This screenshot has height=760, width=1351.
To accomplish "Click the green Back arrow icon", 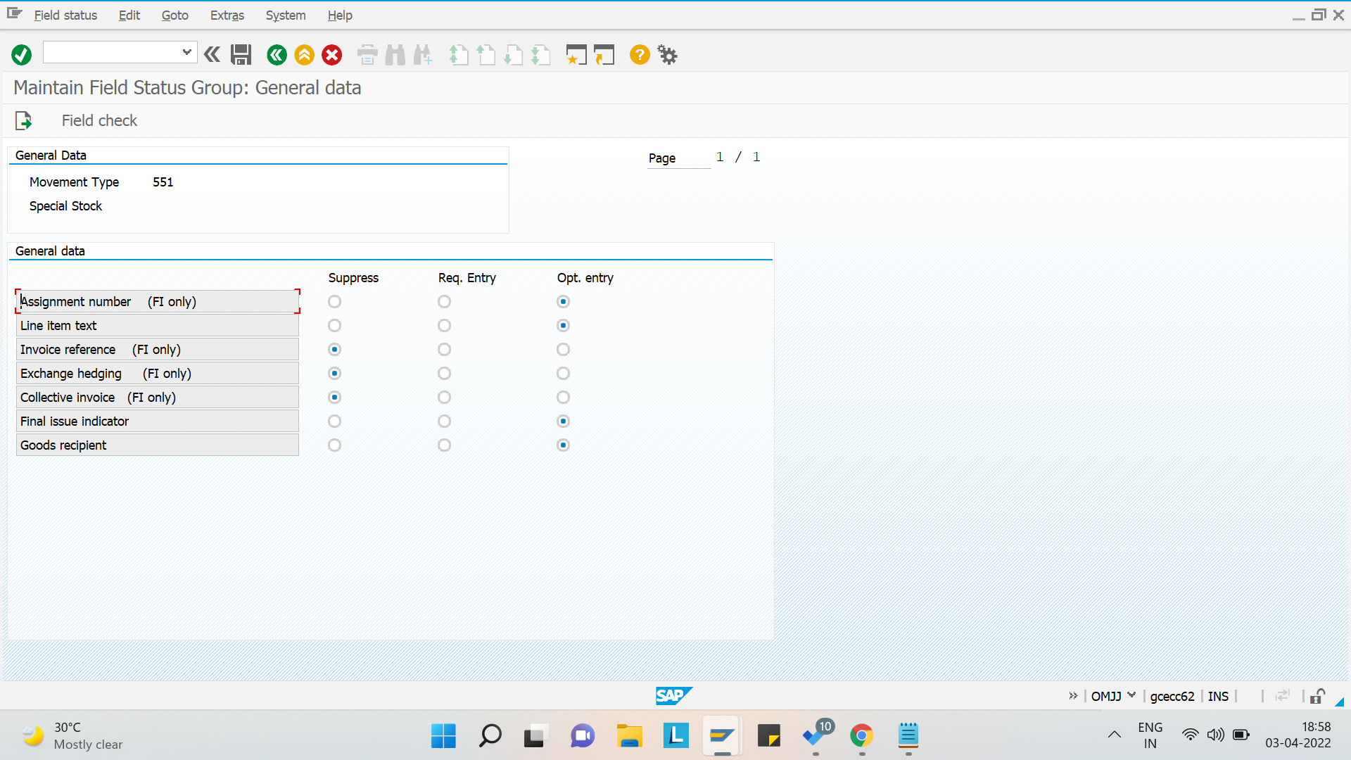I will 277,55.
